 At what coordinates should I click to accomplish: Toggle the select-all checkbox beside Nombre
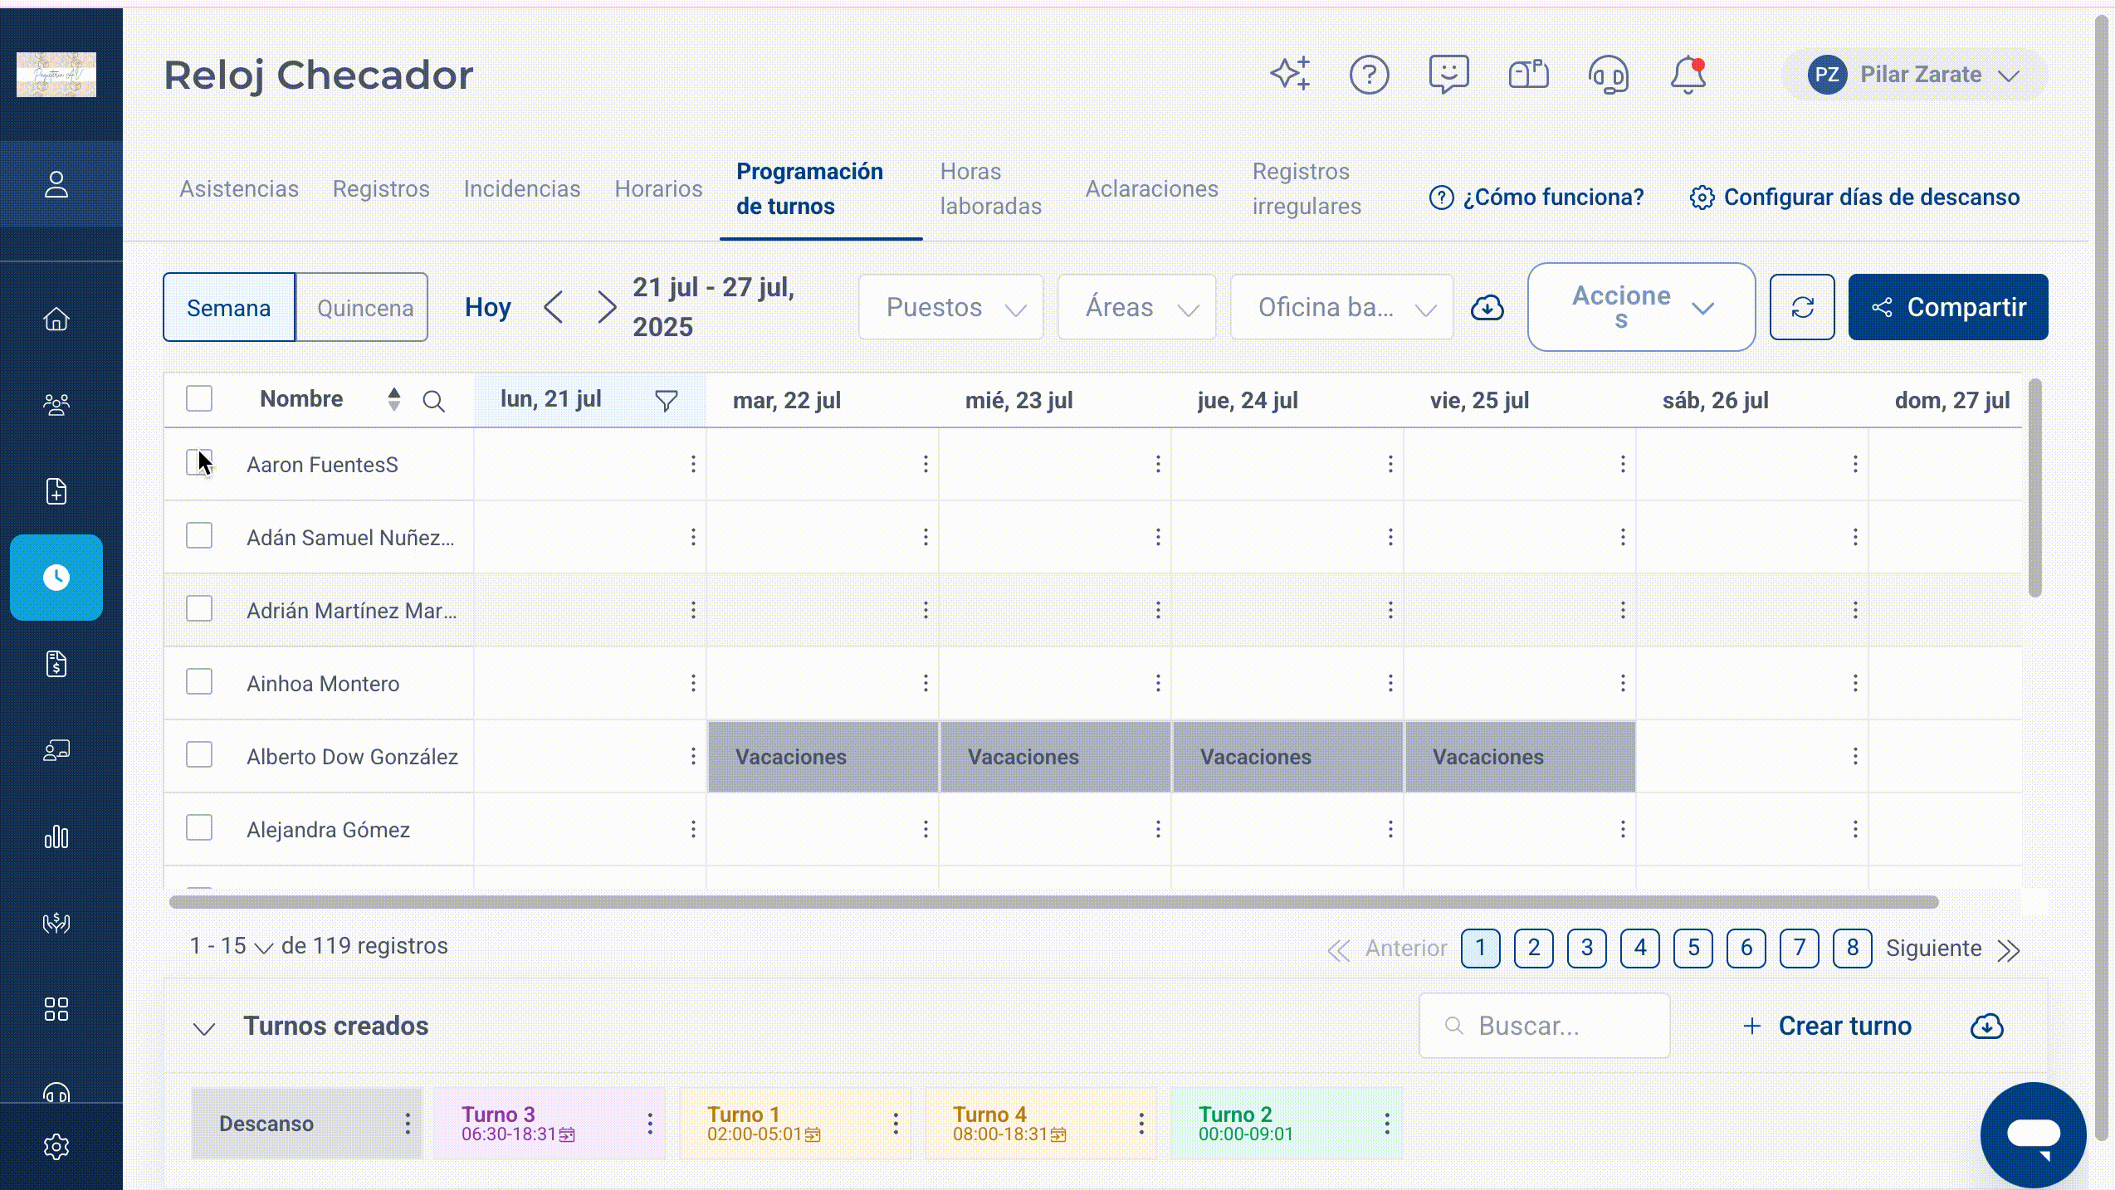(199, 399)
